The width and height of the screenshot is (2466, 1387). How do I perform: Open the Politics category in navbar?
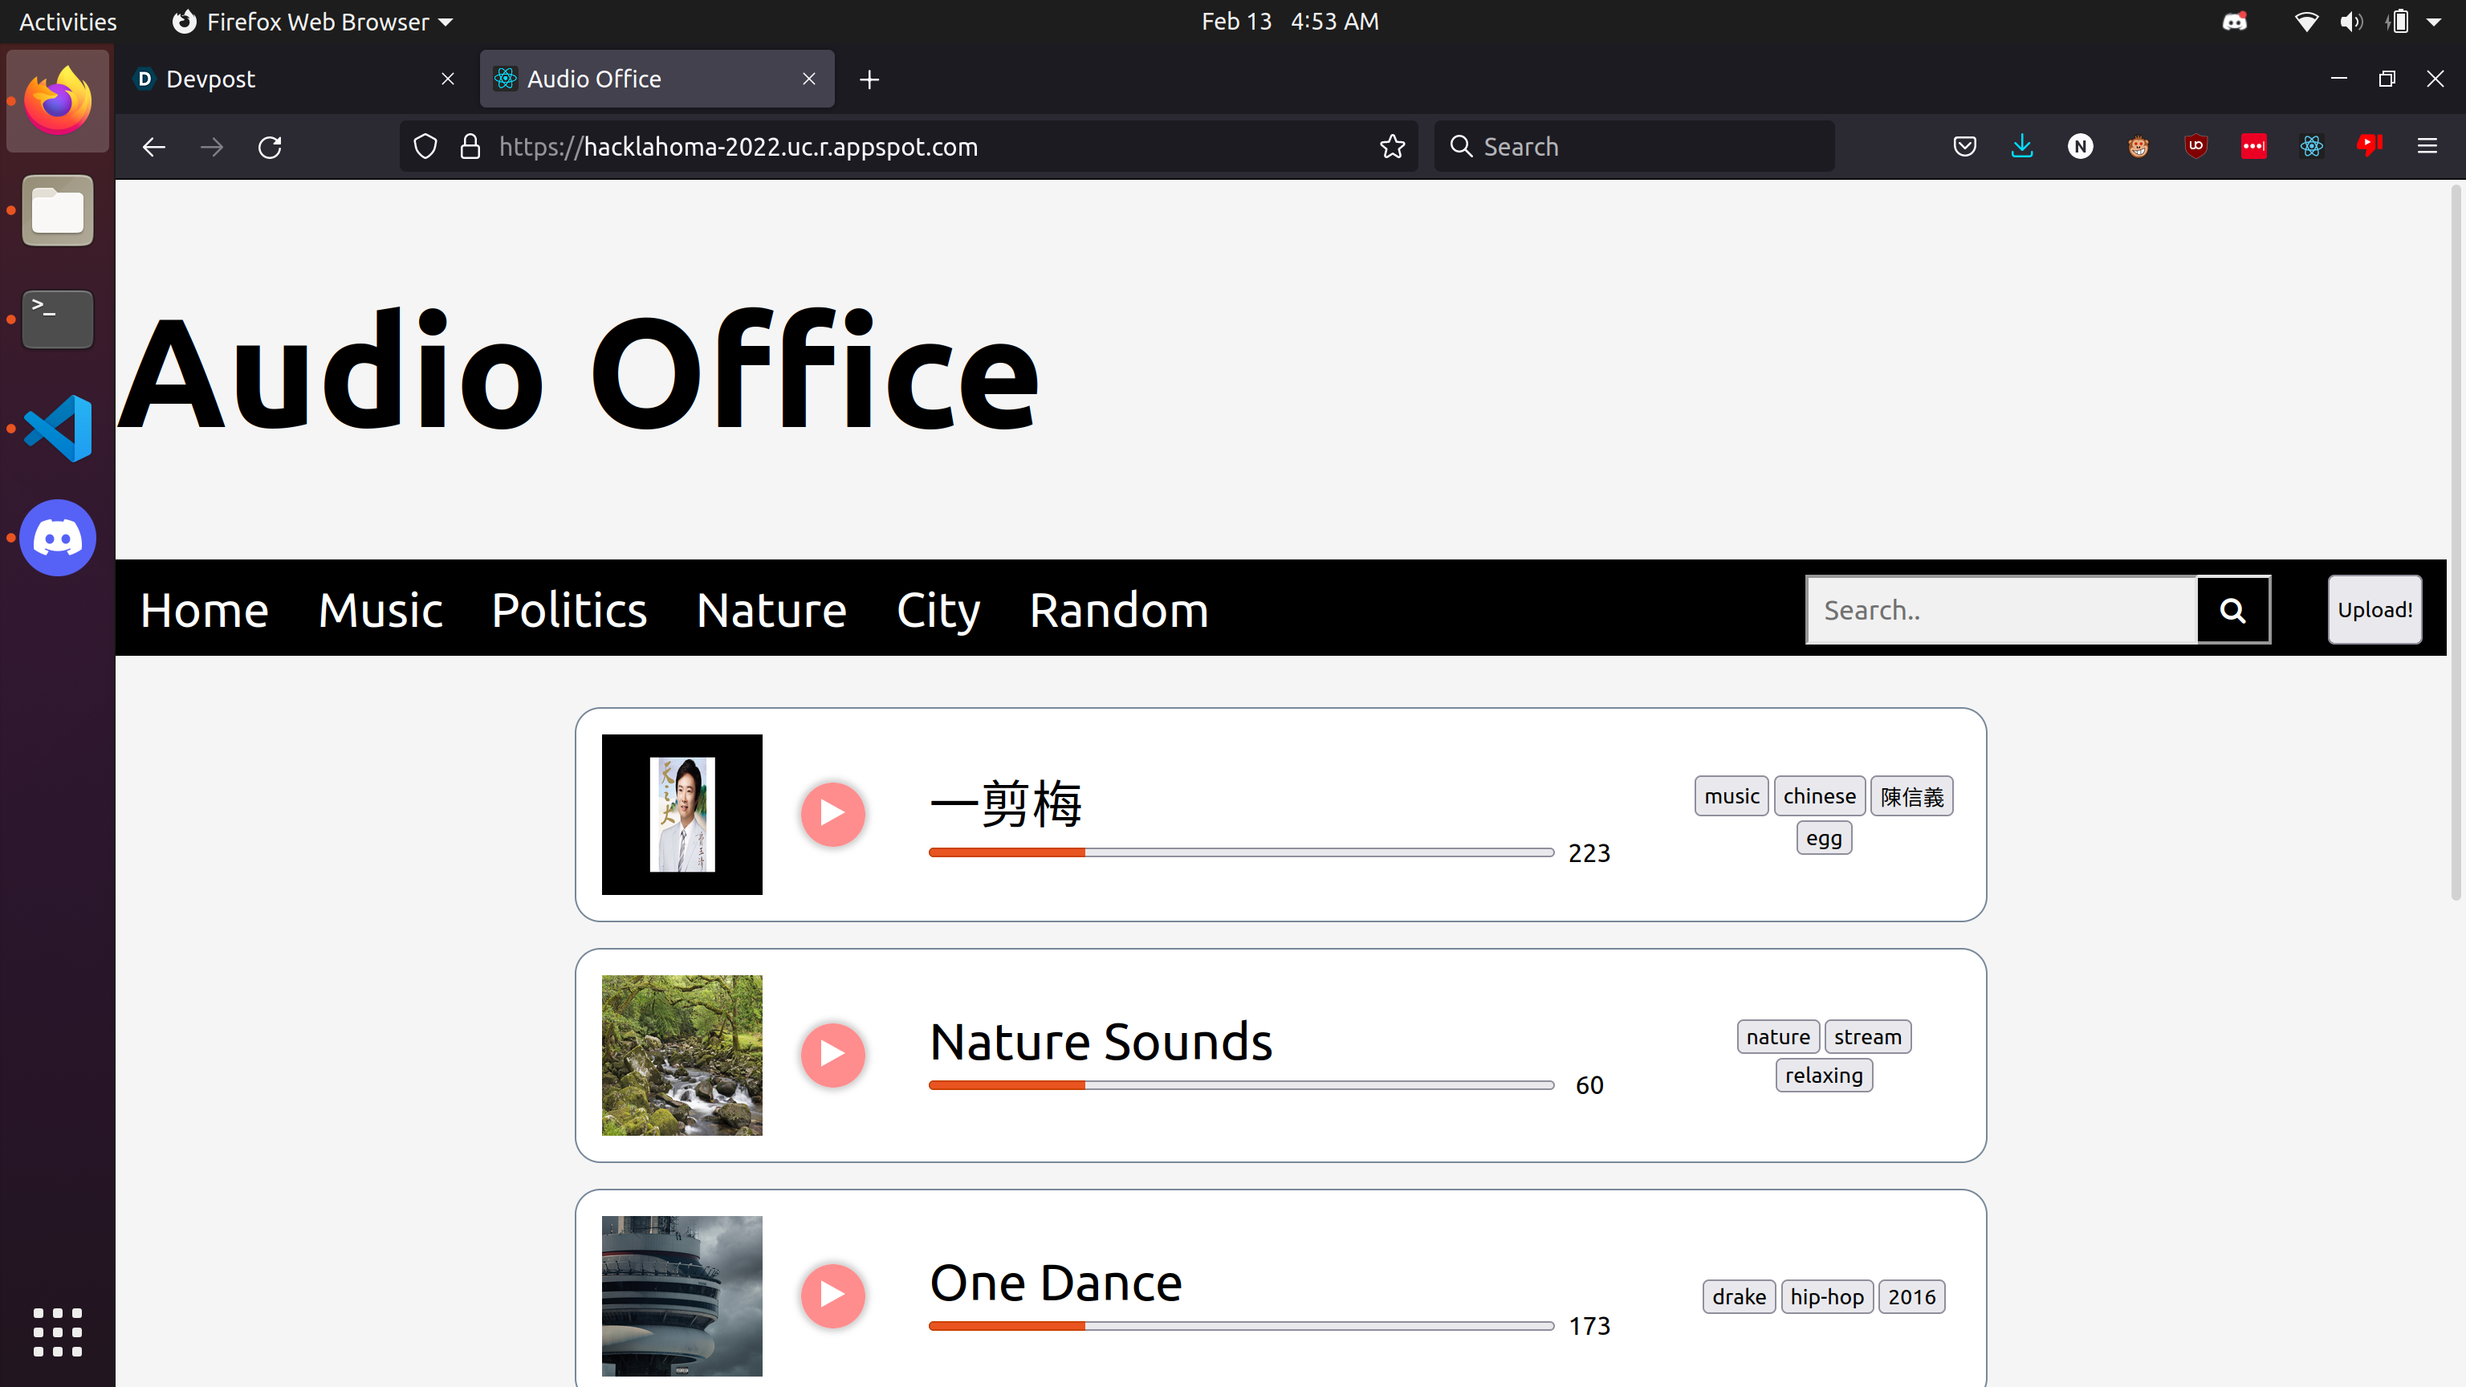568,610
